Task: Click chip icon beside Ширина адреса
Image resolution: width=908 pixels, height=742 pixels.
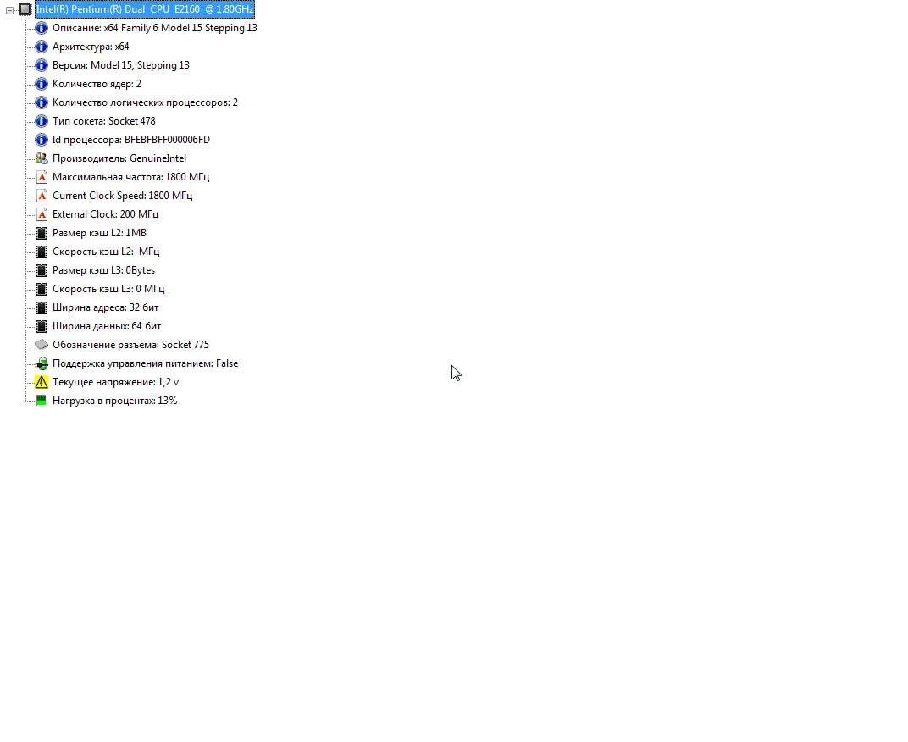Action: click(42, 307)
